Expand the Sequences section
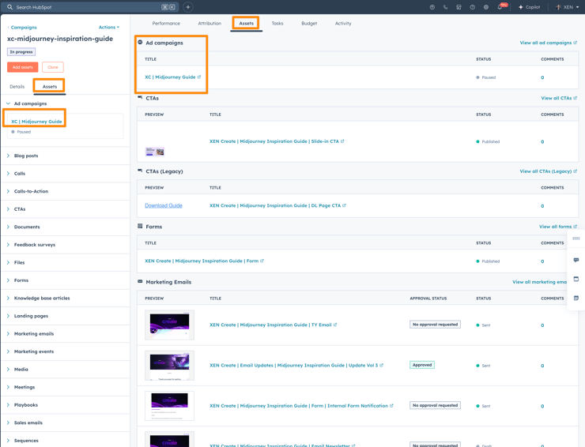 tap(27, 441)
